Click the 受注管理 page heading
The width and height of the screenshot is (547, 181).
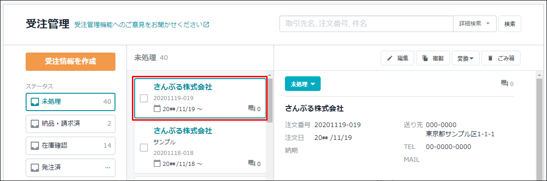(x=48, y=24)
